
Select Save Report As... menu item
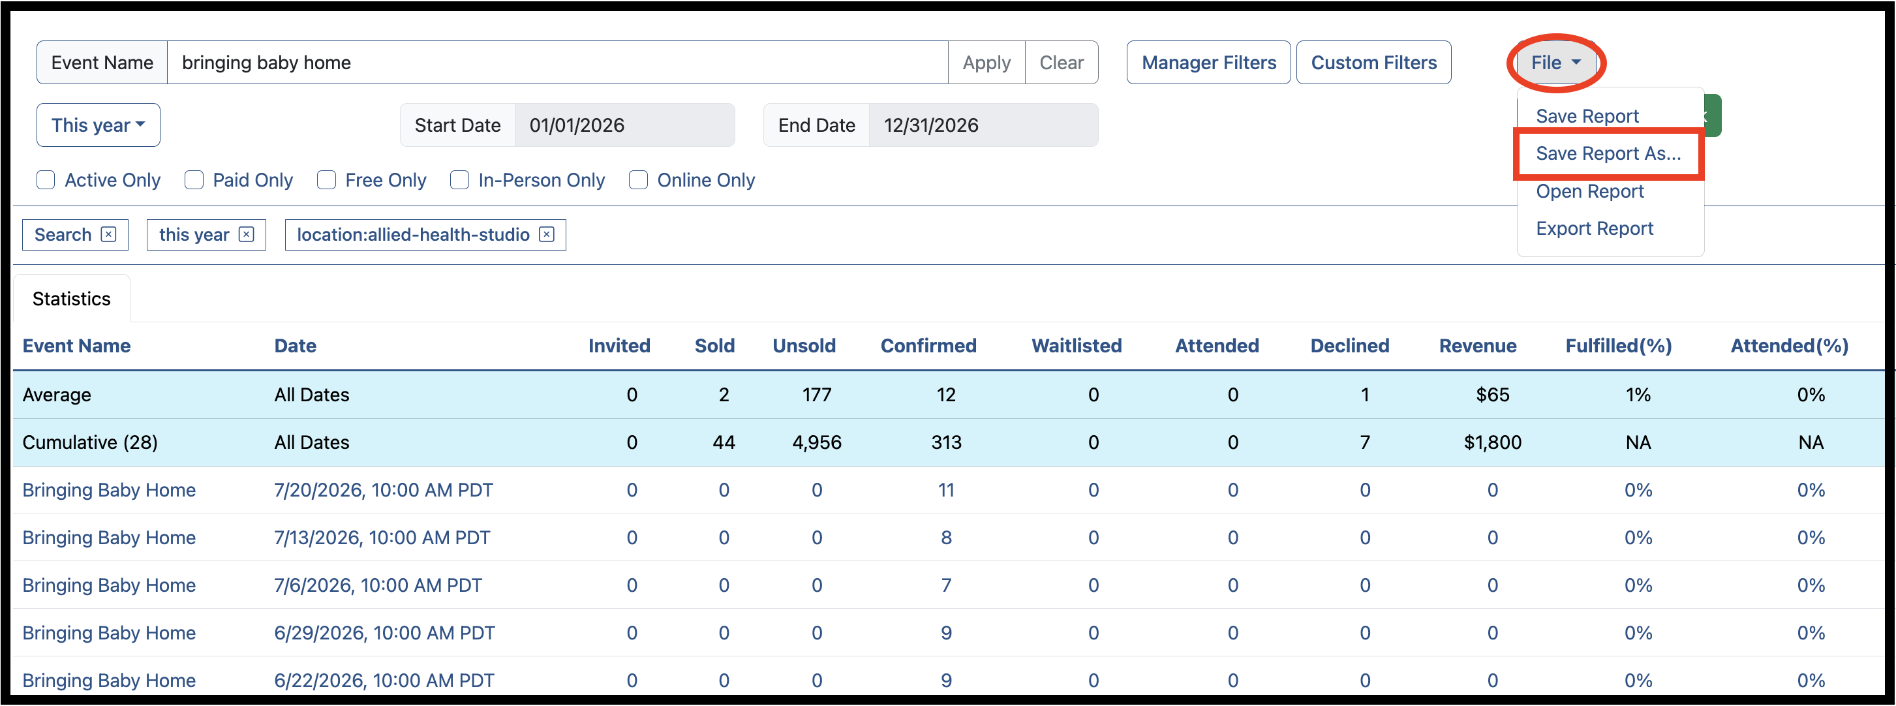point(1608,154)
